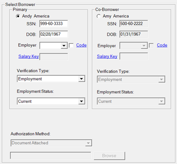Screen dimensions: 177x164
Task: Focus the Primary SSN field 999-60-3333
Action: (54, 23)
